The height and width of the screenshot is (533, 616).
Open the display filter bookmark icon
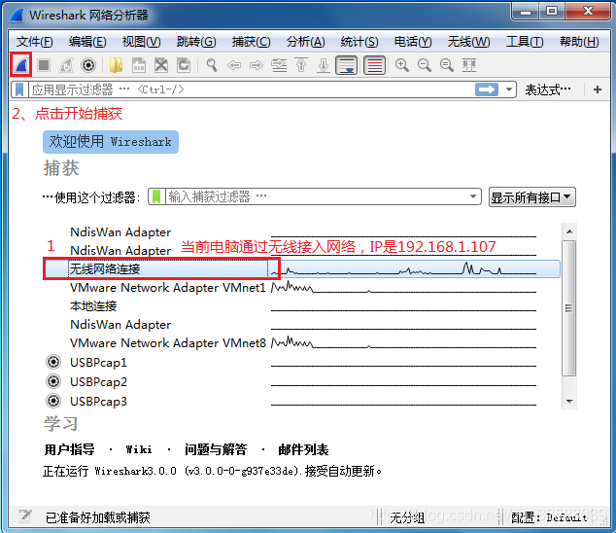tap(19, 89)
